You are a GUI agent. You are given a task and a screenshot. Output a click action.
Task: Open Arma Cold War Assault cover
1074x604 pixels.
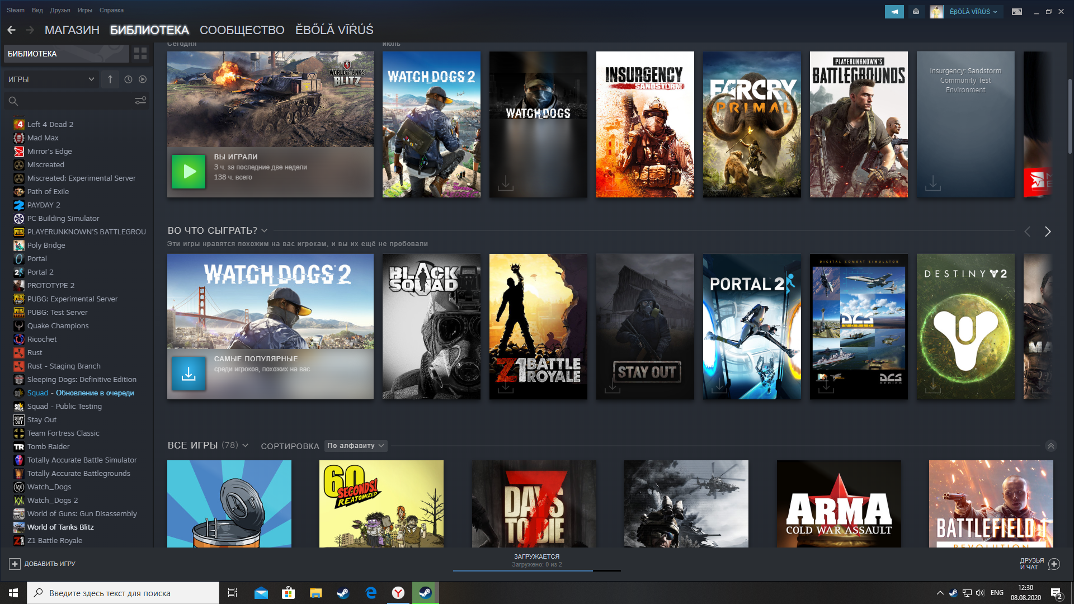(x=839, y=503)
